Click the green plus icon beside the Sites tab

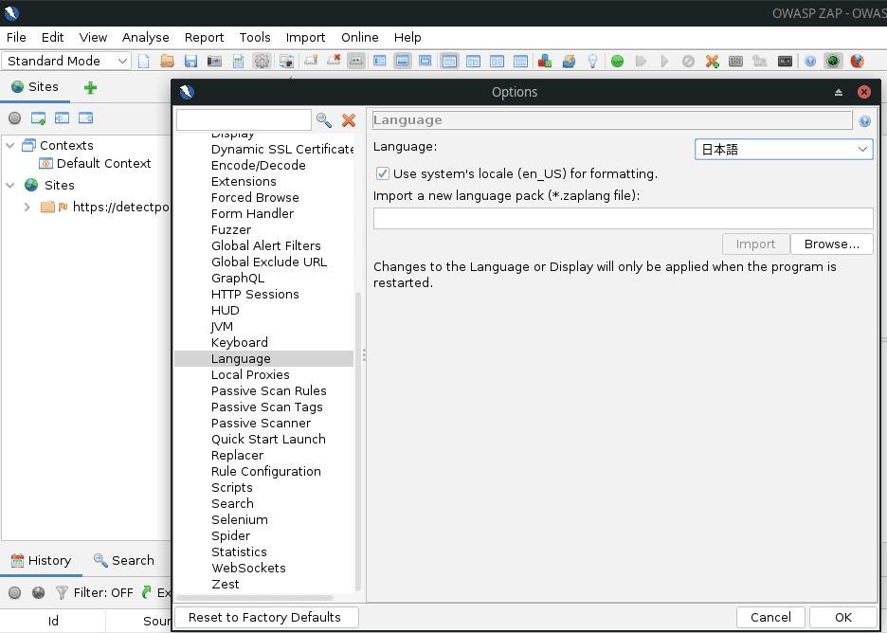91,88
